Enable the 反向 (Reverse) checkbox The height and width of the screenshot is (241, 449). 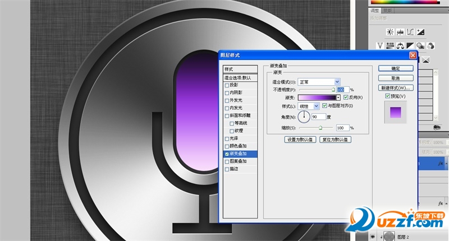346,98
